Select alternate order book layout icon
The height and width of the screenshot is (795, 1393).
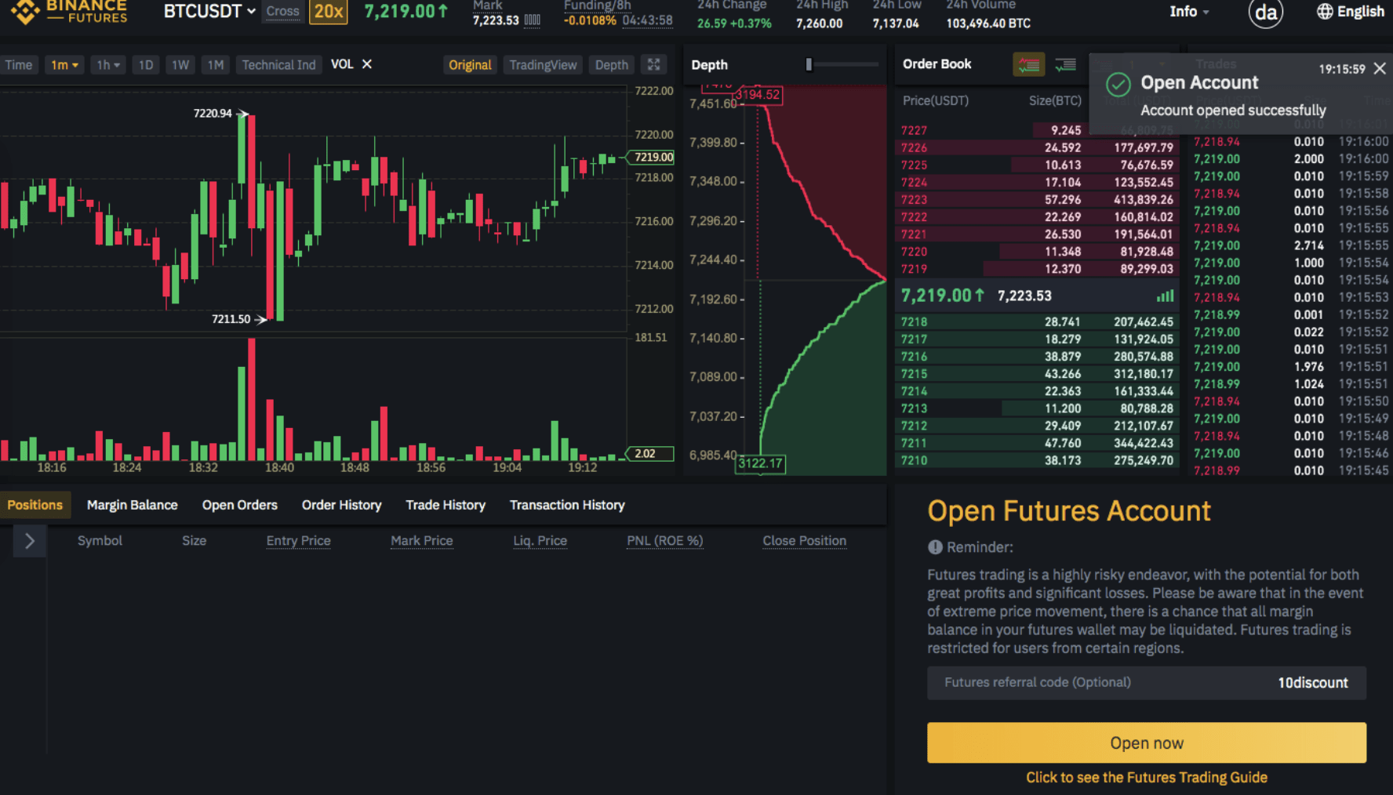(1065, 65)
